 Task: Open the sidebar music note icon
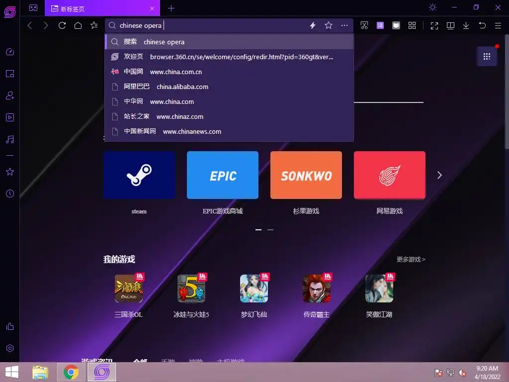(10, 139)
